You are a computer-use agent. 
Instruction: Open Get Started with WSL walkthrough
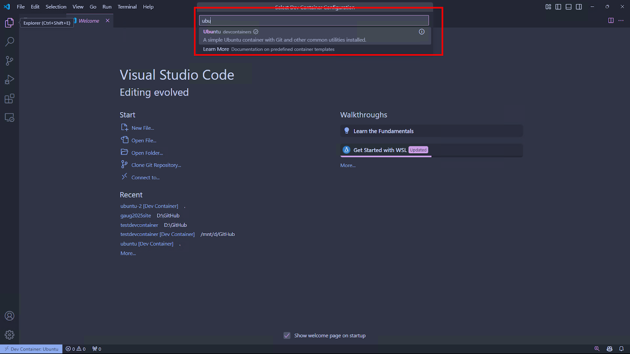tap(432, 150)
